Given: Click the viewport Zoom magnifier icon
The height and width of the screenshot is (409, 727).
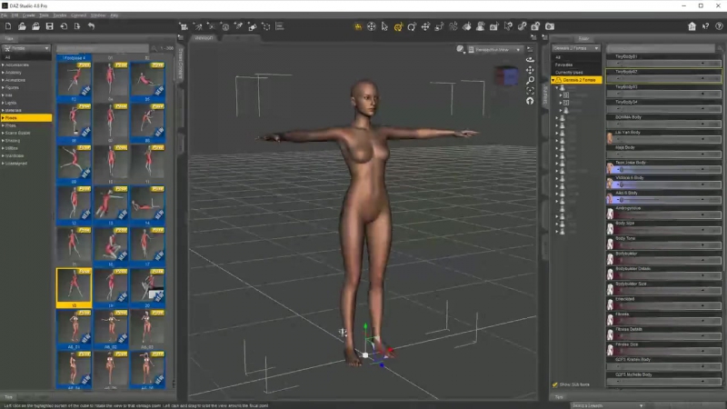Looking at the screenshot, I should 530,80.
